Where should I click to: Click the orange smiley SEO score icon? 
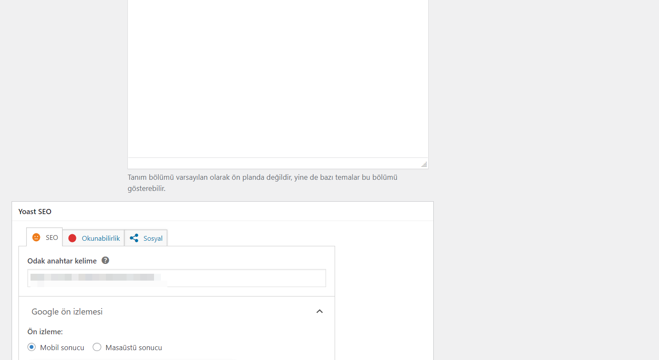(36, 237)
